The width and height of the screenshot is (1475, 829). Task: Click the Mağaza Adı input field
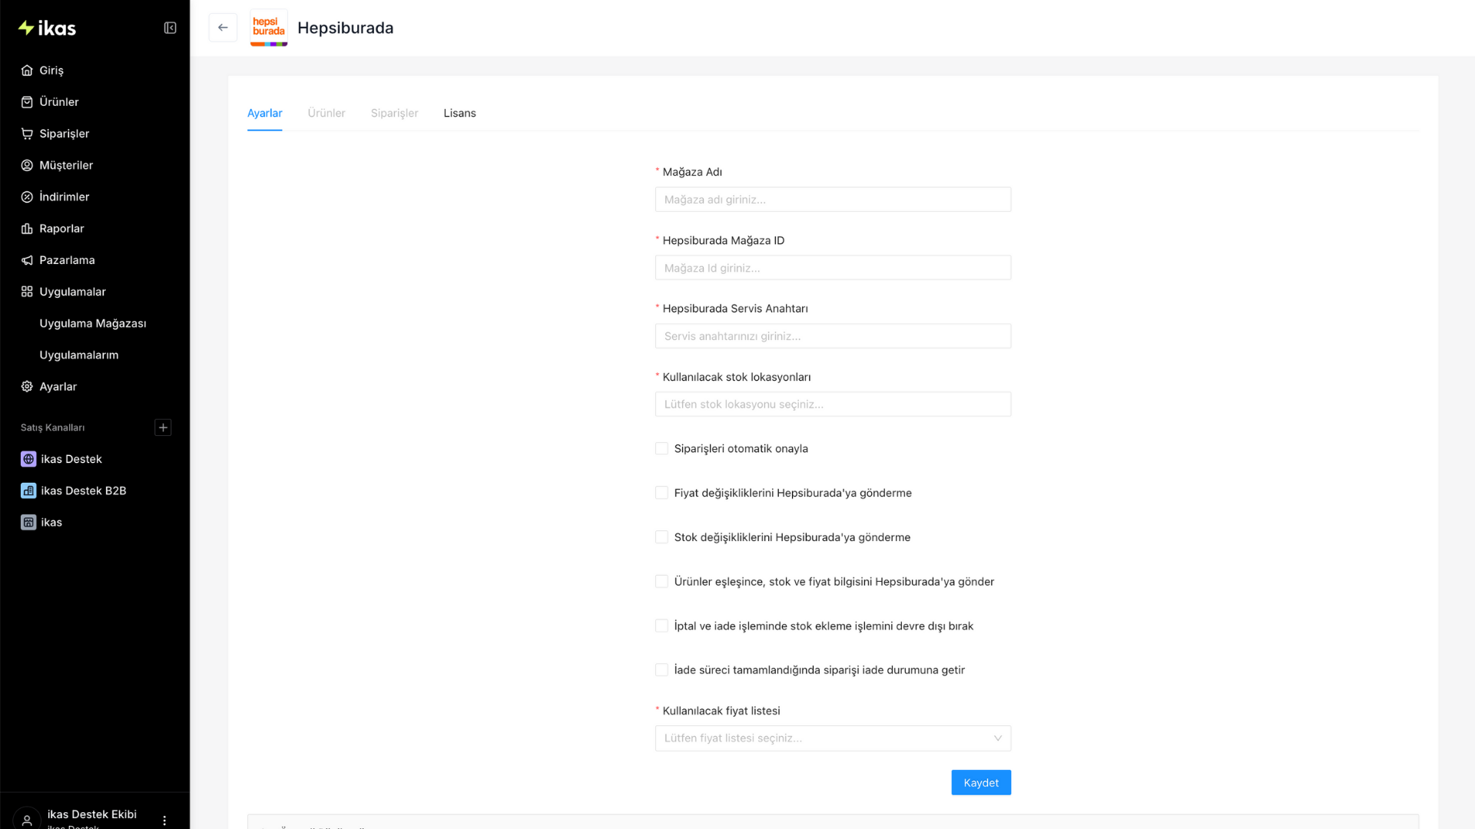tap(833, 200)
